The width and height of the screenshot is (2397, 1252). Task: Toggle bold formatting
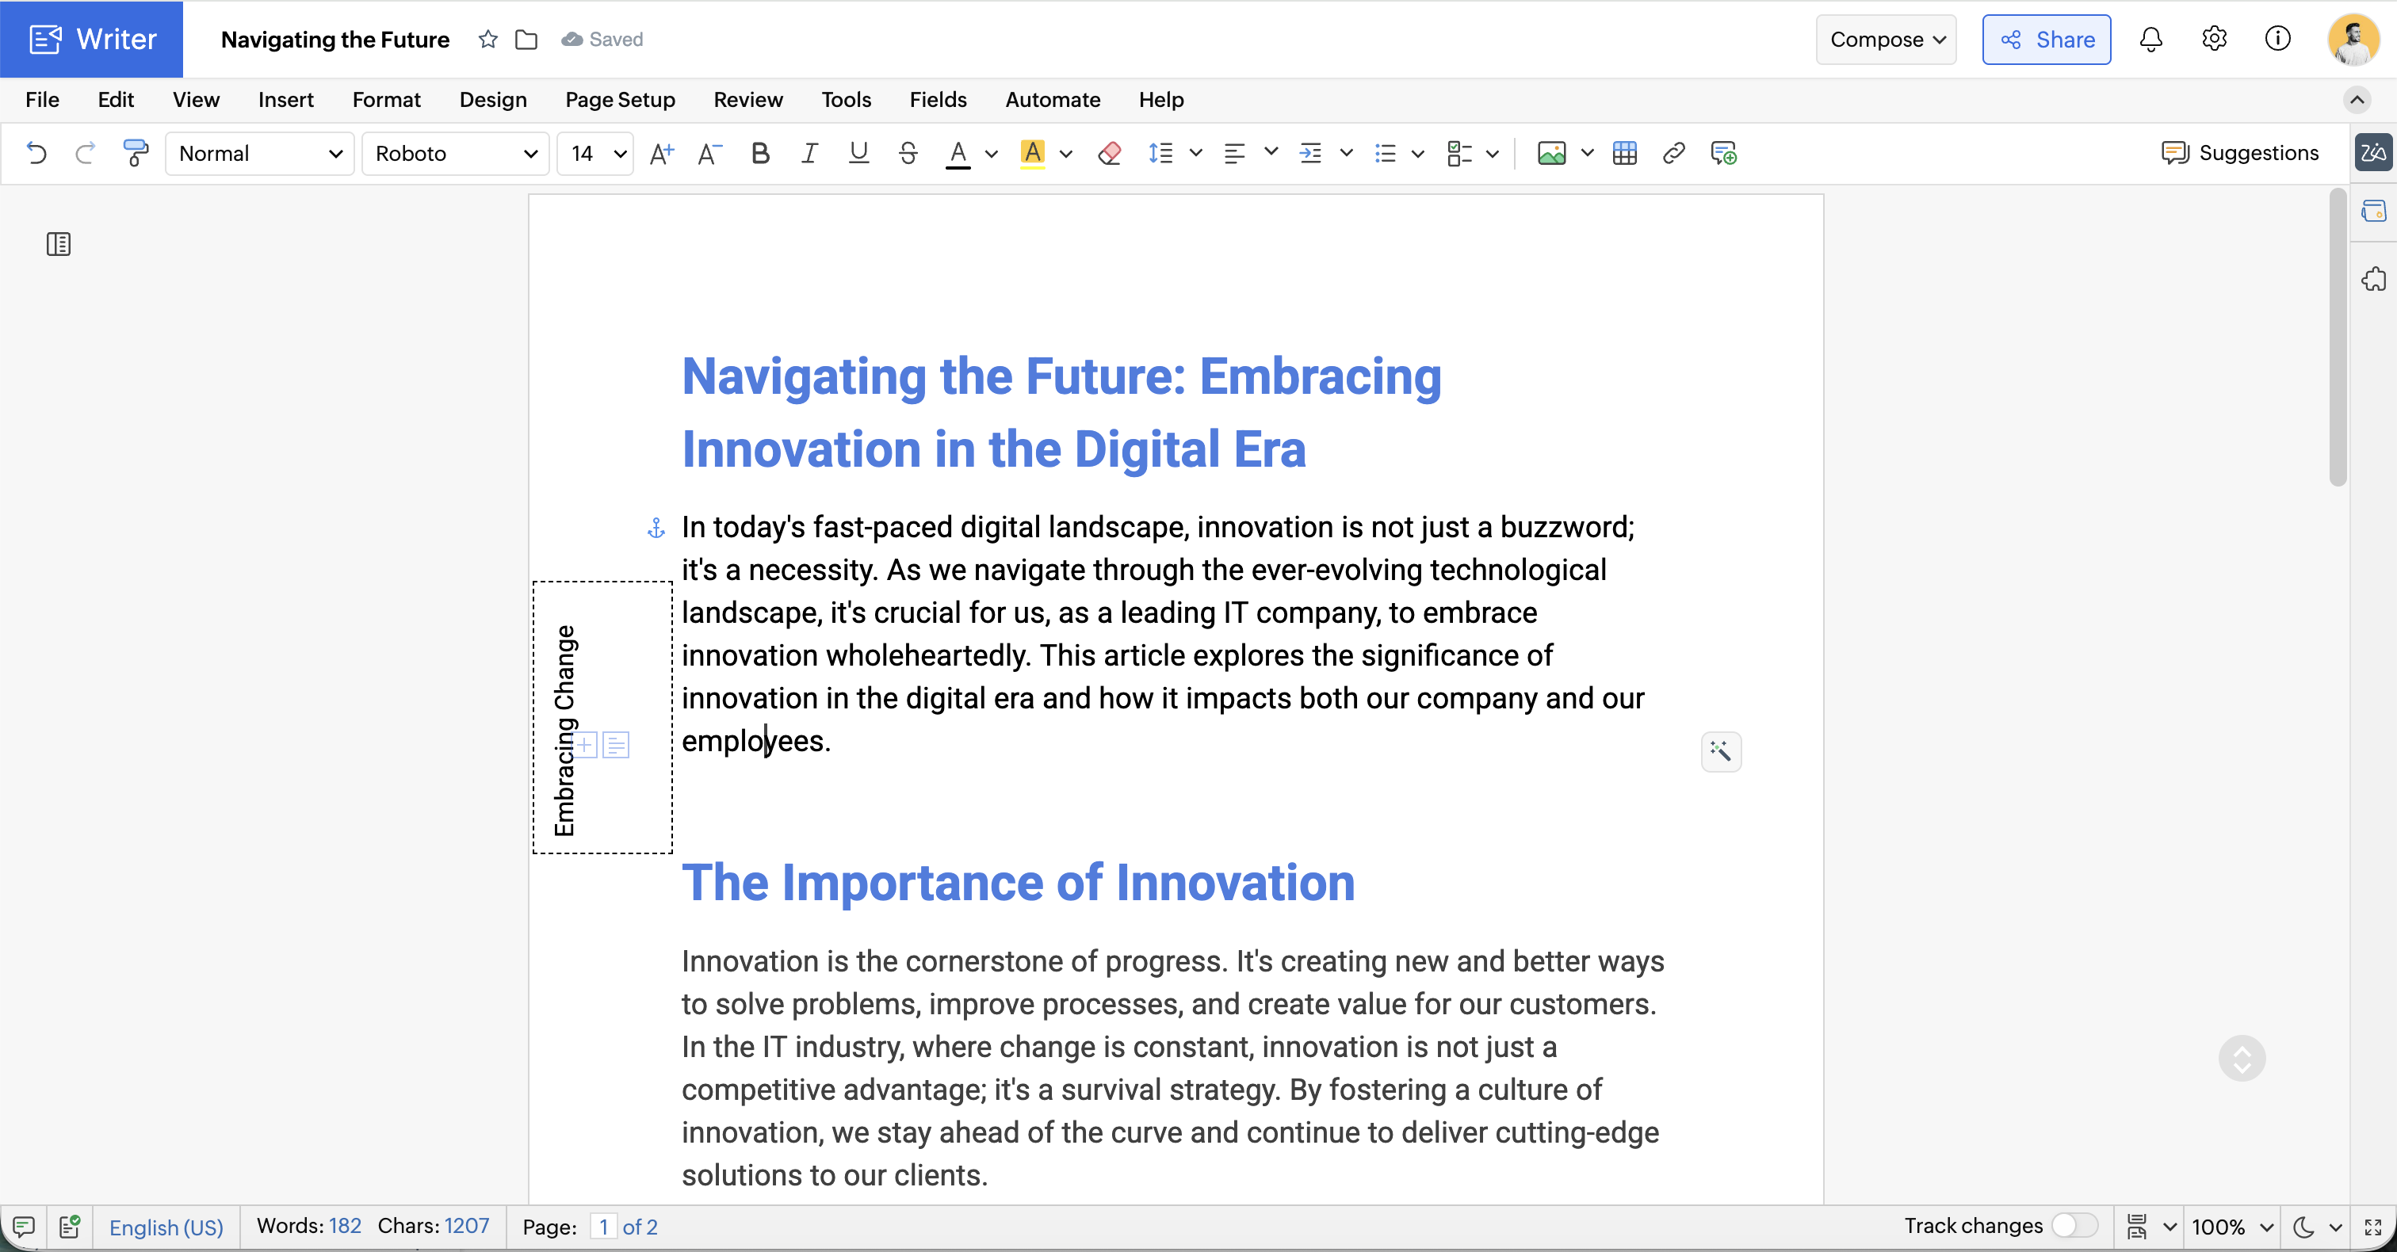(760, 154)
